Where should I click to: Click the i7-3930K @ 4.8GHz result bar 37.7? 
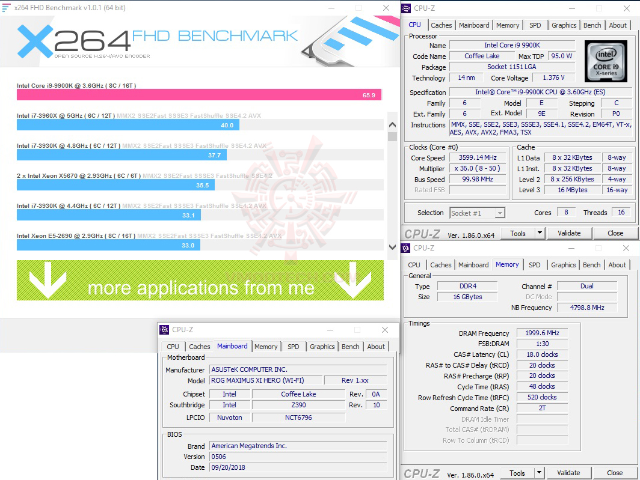pyautogui.click(x=122, y=155)
